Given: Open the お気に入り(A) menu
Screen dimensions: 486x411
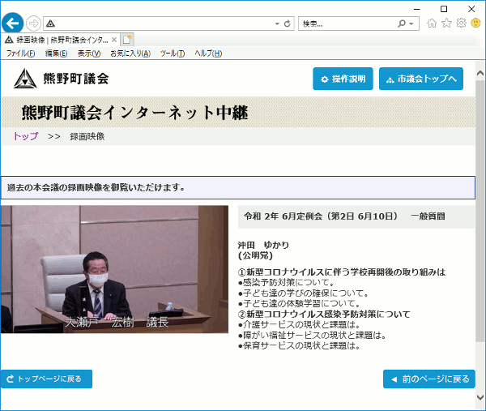Looking at the screenshot, I should pos(130,54).
